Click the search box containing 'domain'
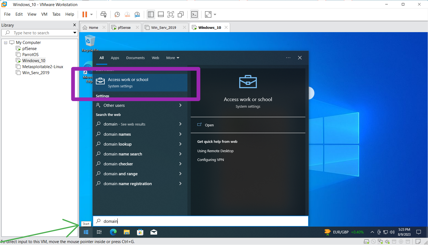 point(201,221)
